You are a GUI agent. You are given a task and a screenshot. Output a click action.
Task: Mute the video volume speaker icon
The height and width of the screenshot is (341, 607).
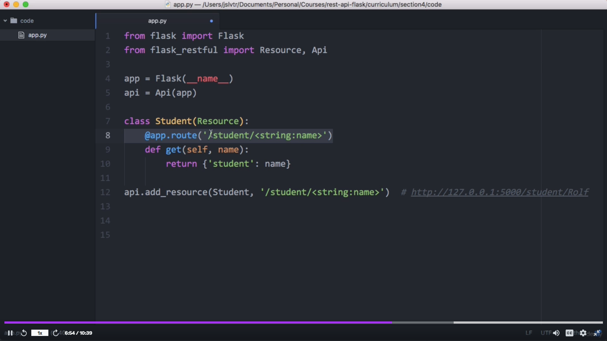pos(556,333)
